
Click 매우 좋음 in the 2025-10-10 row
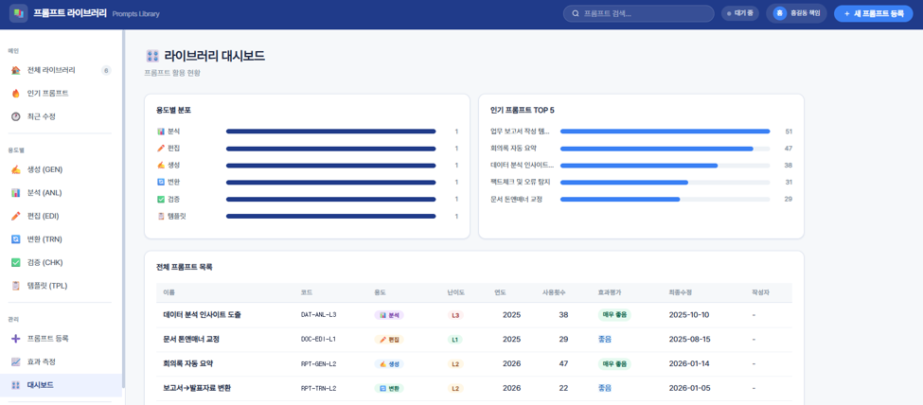[x=614, y=315]
